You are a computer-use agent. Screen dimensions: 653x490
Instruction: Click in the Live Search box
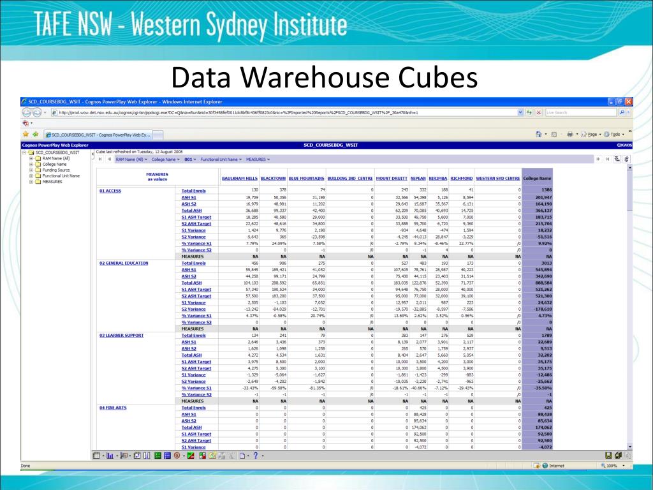pyautogui.click(x=580, y=112)
